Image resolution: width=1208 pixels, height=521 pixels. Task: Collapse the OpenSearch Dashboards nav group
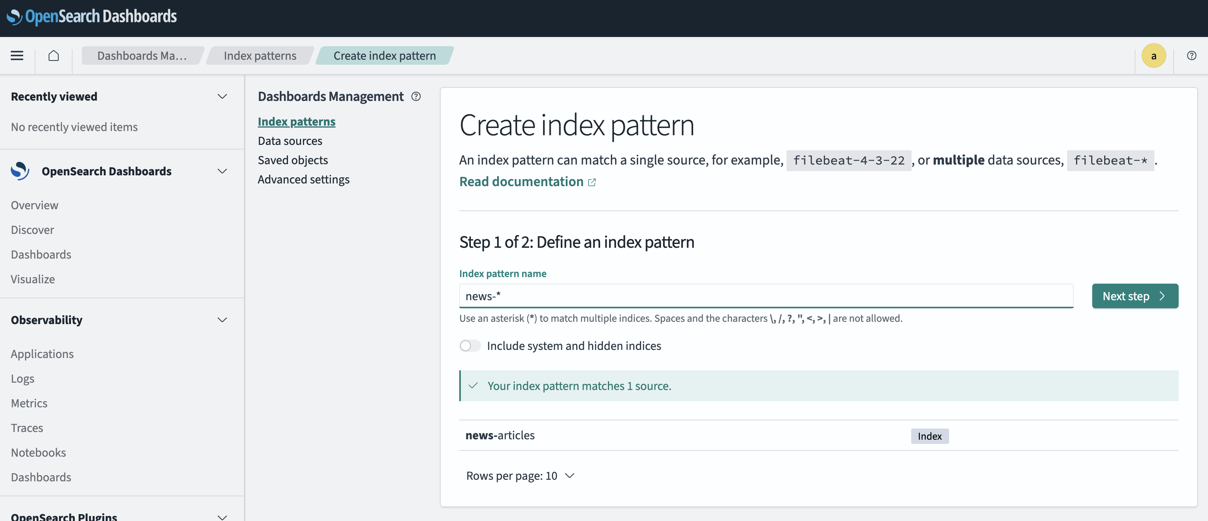click(x=222, y=171)
